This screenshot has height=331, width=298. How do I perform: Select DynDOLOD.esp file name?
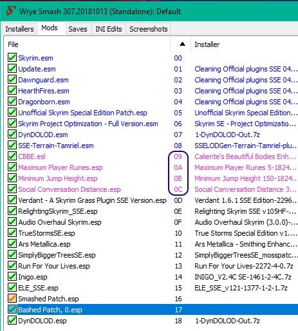[42, 321]
